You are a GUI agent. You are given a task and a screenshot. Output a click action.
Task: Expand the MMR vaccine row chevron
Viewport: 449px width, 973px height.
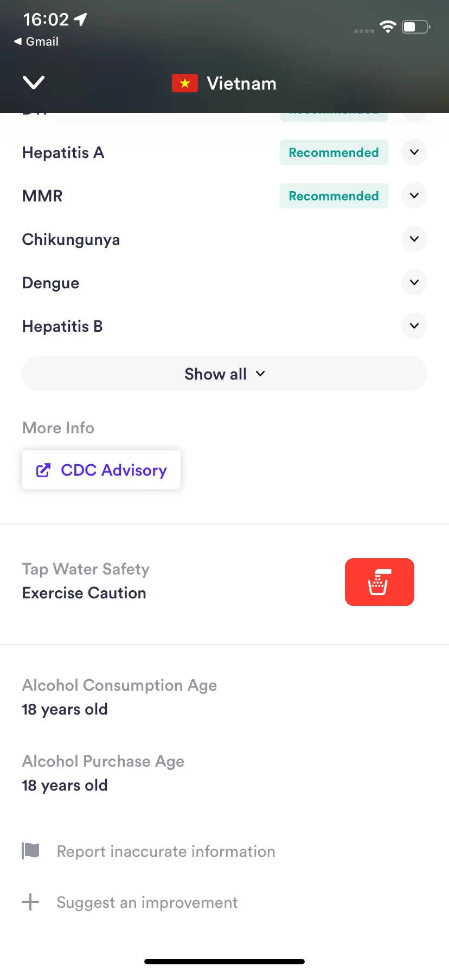click(414, 195)
